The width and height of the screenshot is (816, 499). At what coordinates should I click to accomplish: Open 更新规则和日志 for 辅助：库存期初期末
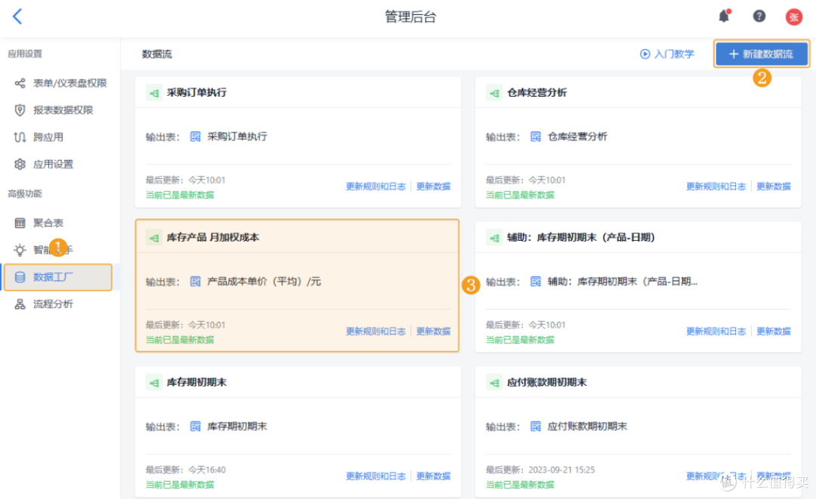click(716, 331)
